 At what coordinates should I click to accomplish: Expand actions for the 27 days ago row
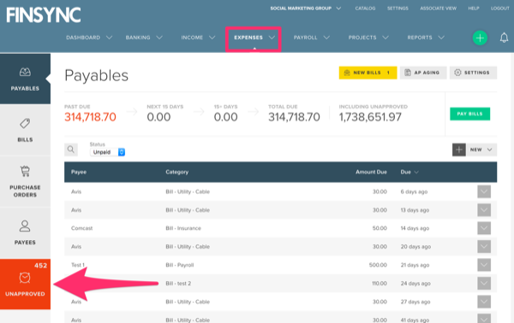[x=484, y=302]
